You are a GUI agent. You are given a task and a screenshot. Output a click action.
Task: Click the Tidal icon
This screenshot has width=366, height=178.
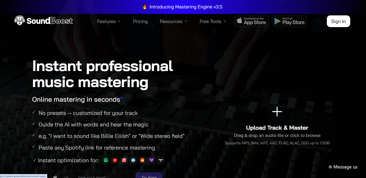(161, 160)
